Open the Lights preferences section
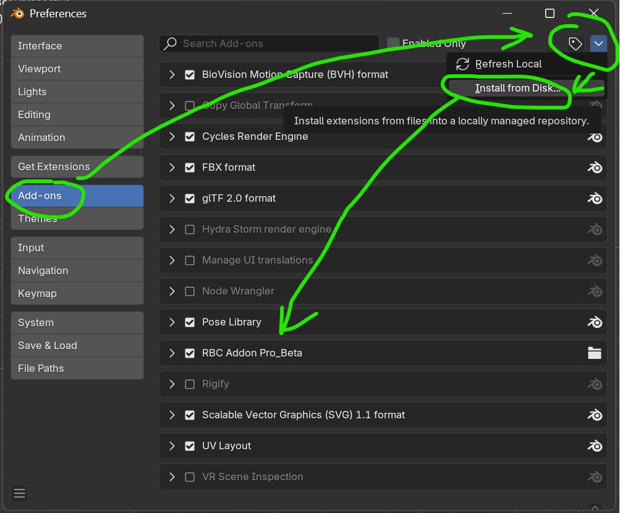This screenshot has width=620, height=513. click(77, 92)
